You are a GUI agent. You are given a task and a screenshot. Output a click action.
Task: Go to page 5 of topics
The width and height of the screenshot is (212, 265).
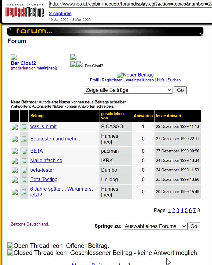186,211
